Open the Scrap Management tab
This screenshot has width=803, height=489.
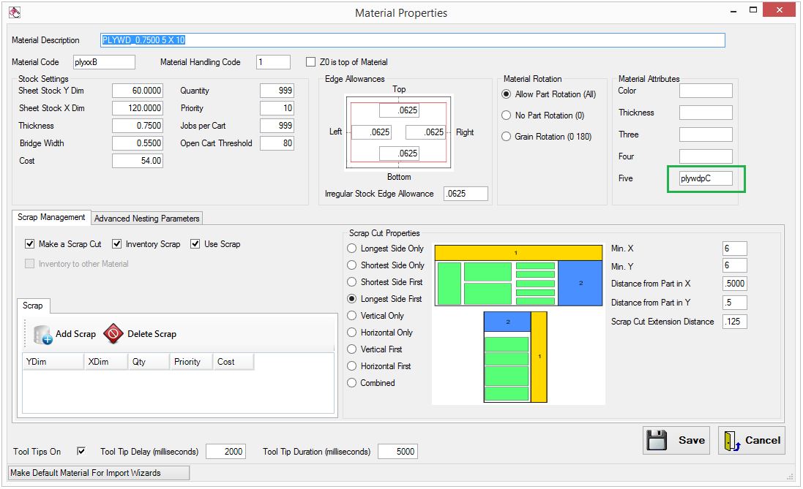click(x=51, y=217)
